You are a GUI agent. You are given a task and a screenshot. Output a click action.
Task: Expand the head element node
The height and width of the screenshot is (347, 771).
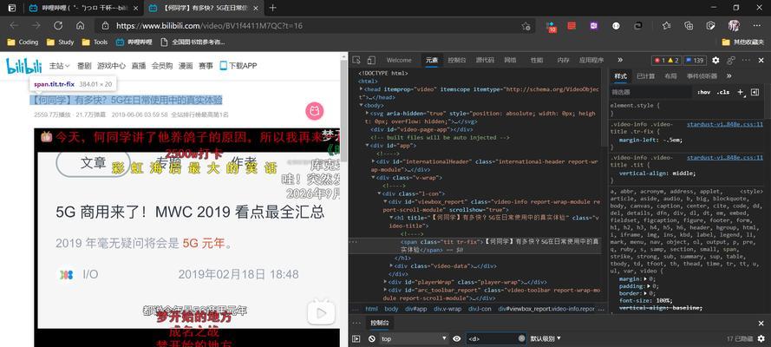point(362,89)
